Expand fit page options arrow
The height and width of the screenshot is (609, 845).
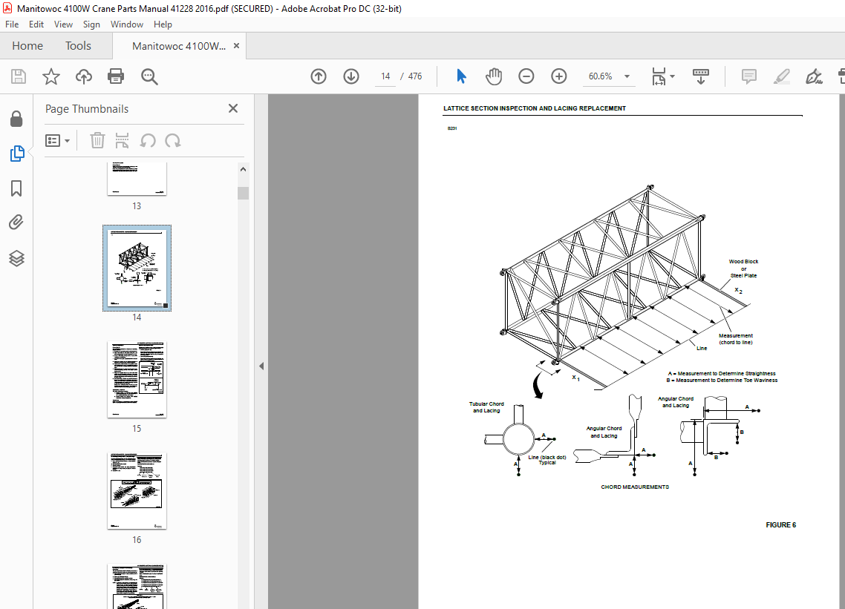672,76
